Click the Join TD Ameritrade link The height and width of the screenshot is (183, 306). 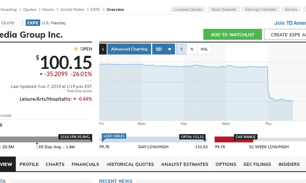click(x=290, y=23)
